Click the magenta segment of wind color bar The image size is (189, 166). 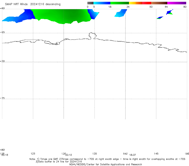177,3
